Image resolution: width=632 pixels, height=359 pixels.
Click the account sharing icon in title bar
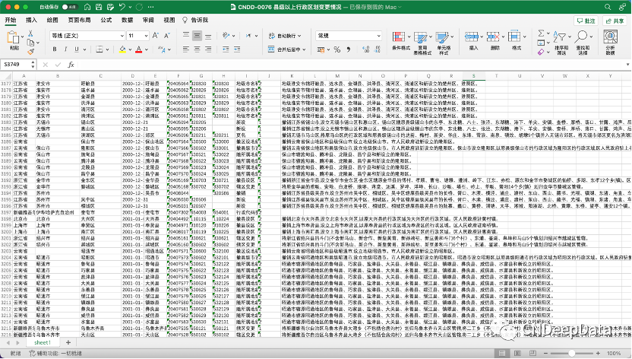623,7
